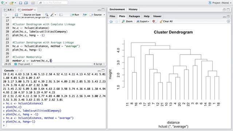
Task: Save the script using the editor toolbar disk icon
Action: 16,15
